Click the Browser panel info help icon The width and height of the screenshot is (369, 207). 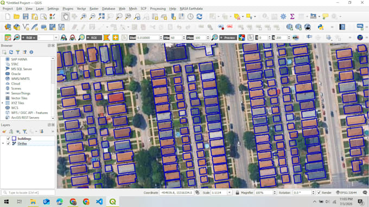coord(31,52)
